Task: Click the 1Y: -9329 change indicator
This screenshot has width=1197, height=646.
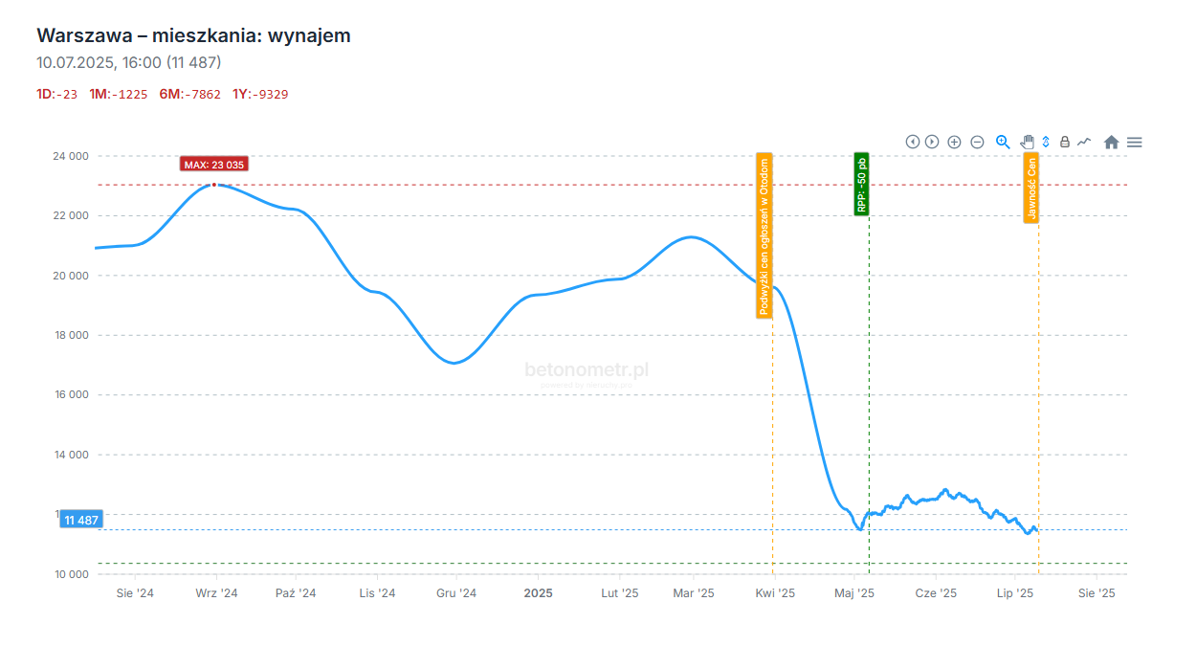Action: [260, 94]
